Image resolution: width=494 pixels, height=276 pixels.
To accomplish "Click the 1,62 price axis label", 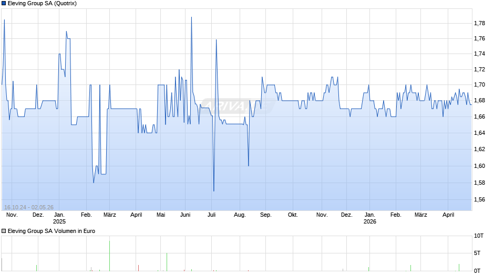I will point(479,149).
